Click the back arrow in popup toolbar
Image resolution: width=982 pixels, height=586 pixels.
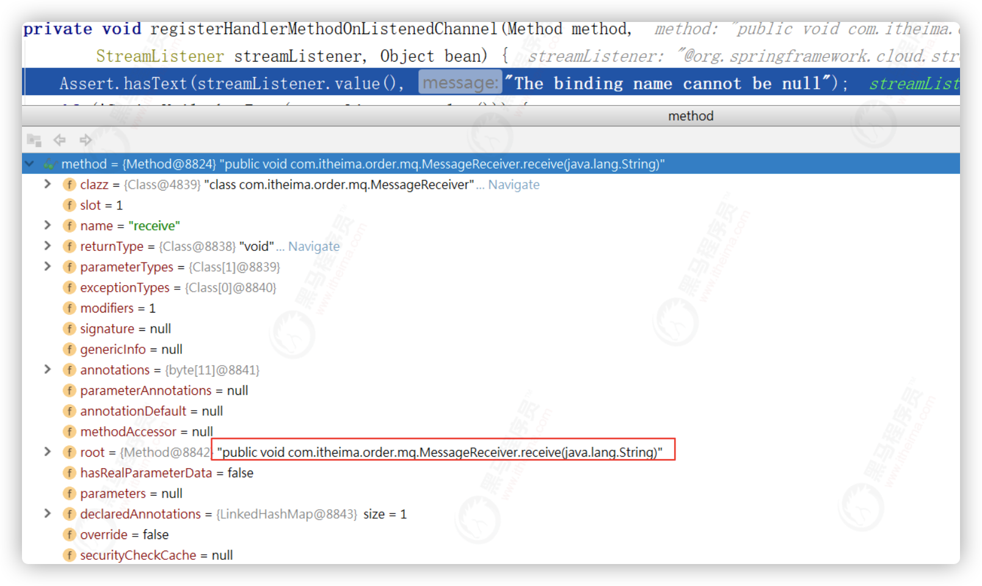pos(59,140)
